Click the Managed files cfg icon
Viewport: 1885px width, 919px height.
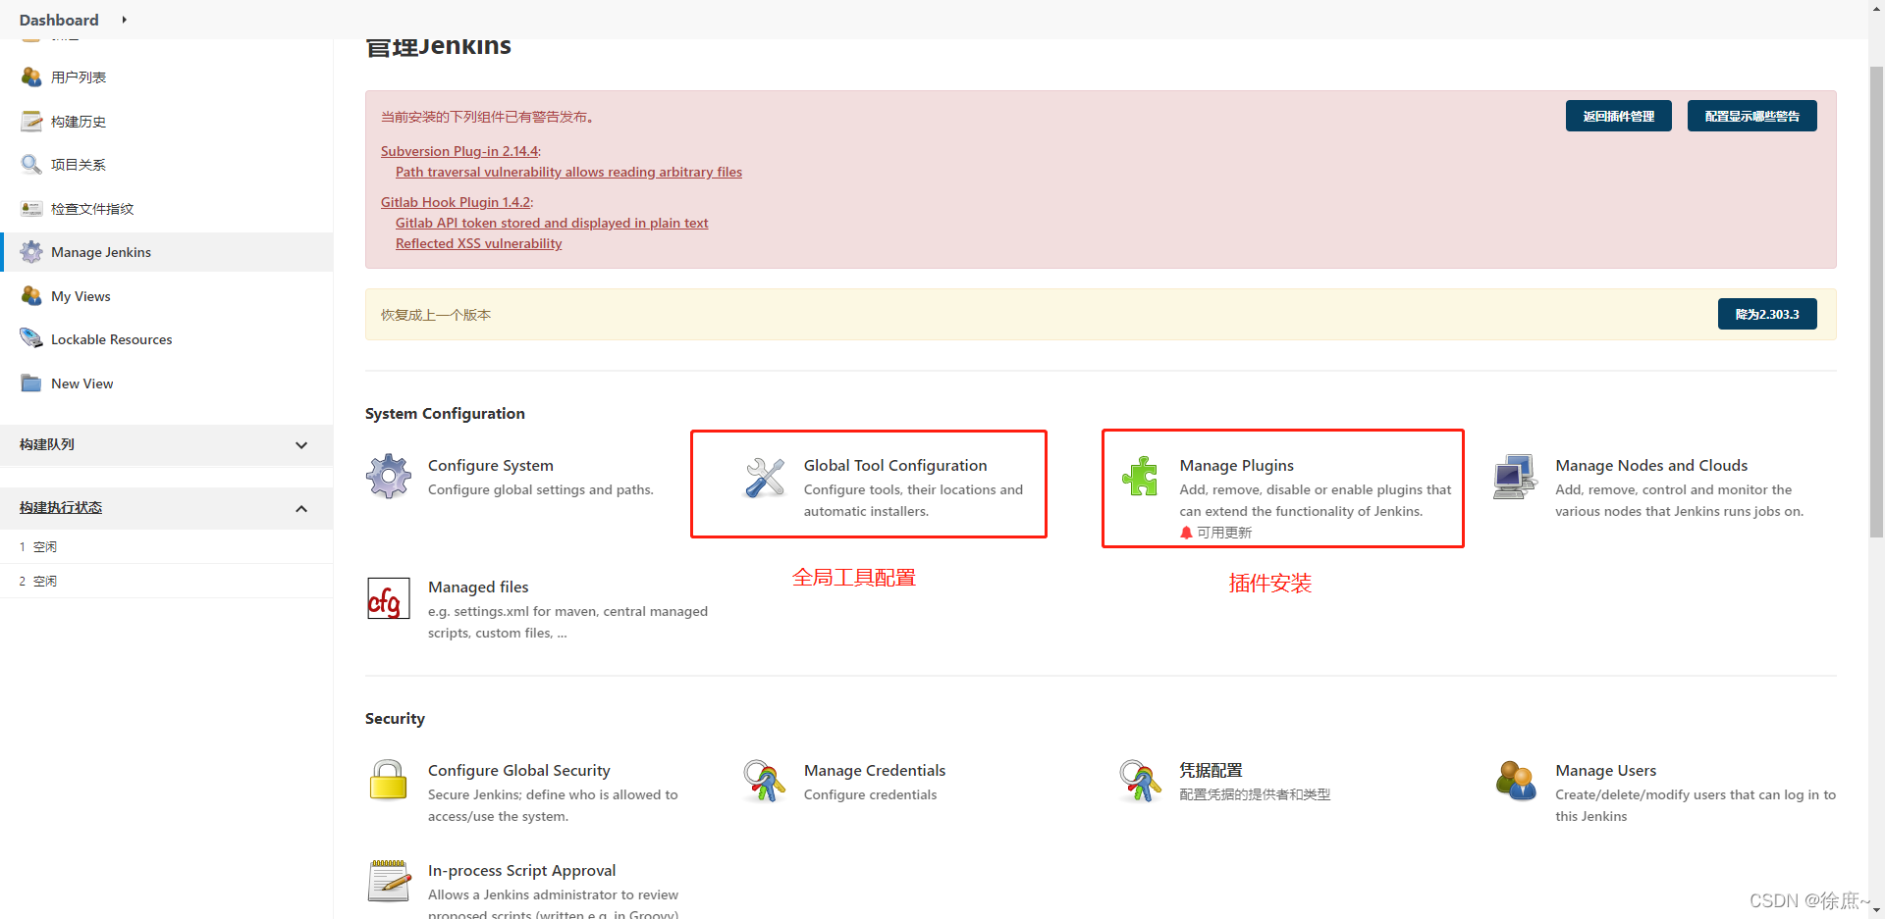click(389, 598)
